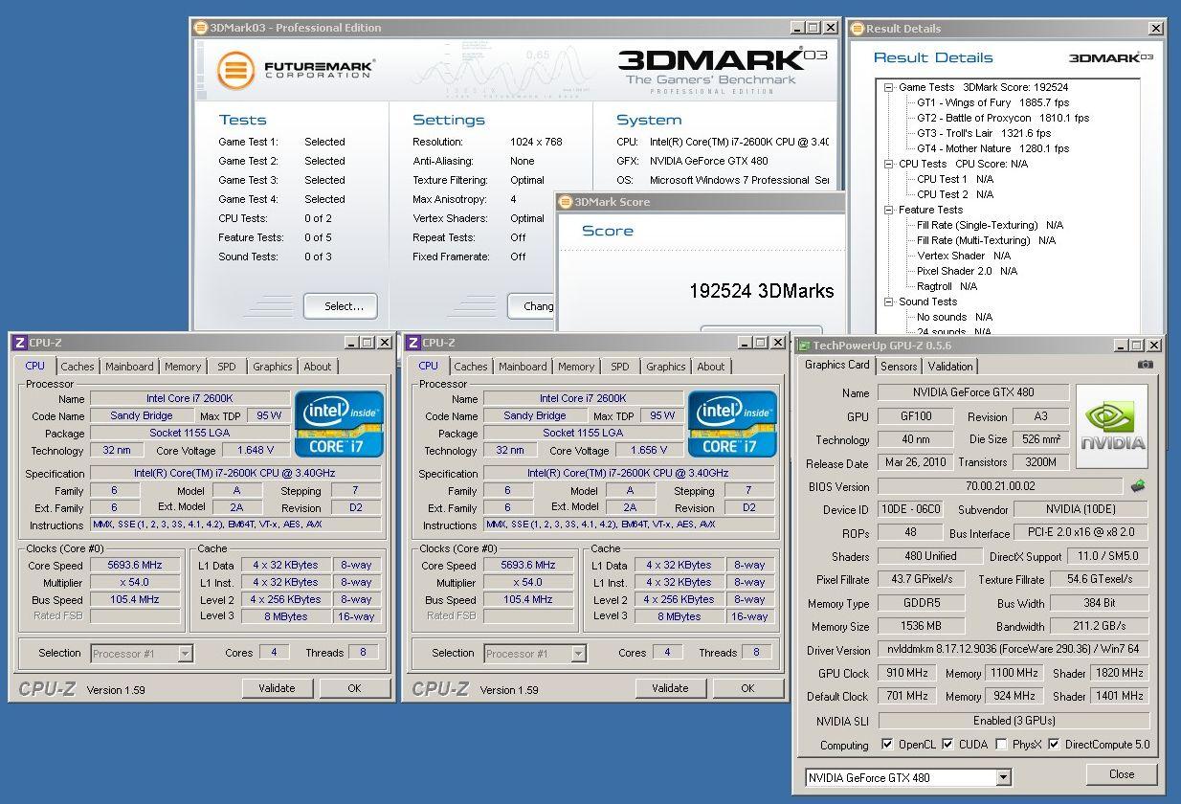This screenshot has height=804, width=1181.
Task: Select CPU Test 1 N/A row
Action: tap(955, 179)
